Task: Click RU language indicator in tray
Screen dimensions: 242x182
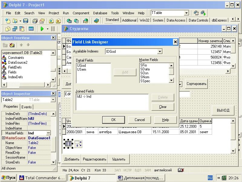Action: click(210, 178)
